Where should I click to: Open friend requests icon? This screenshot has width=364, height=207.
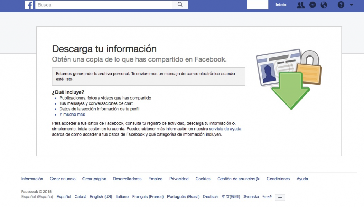(x=301, y=5)
